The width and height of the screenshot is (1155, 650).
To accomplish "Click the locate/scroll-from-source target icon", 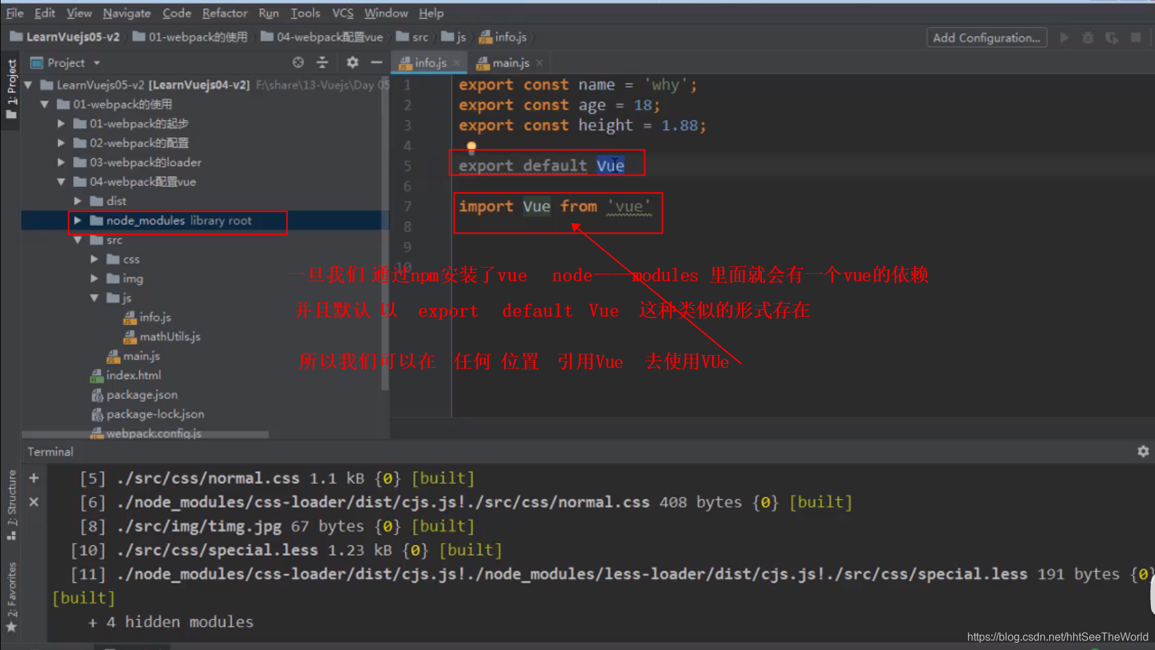I will (x=298, y=63).
